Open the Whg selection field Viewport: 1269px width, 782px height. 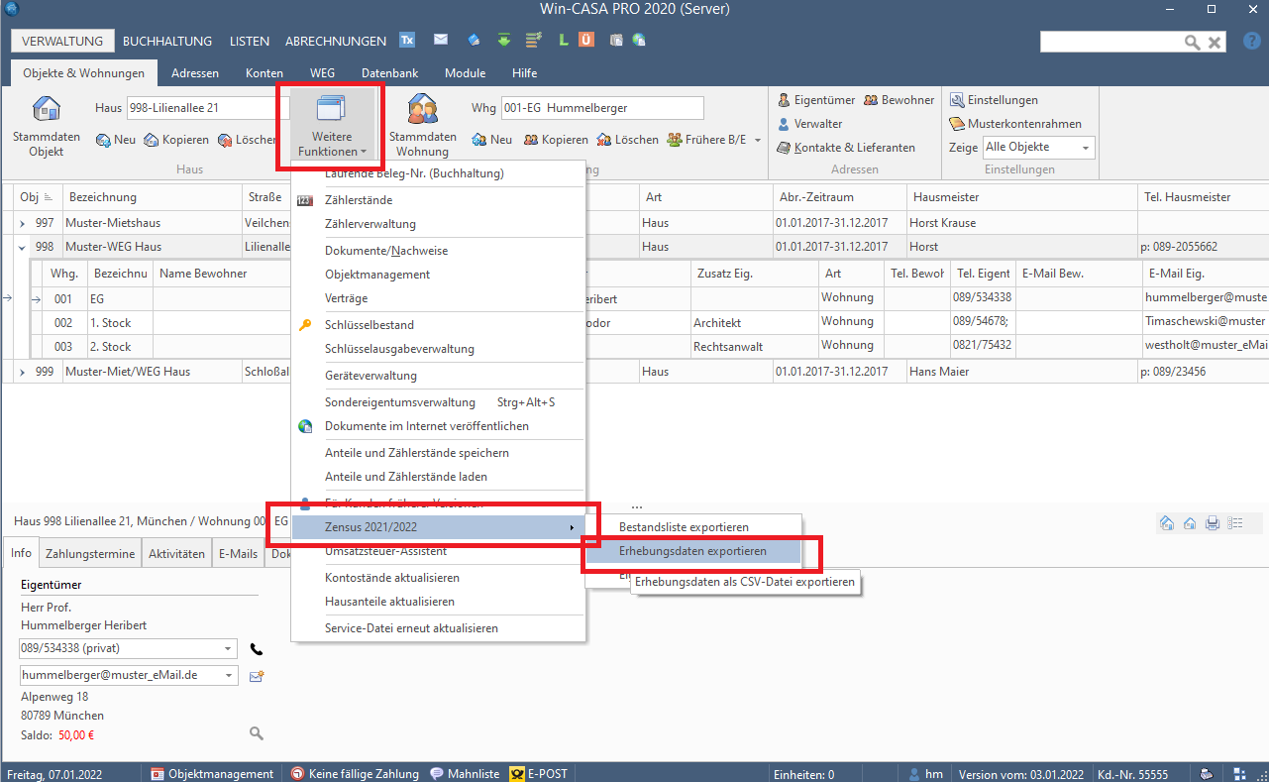[601, 107]
